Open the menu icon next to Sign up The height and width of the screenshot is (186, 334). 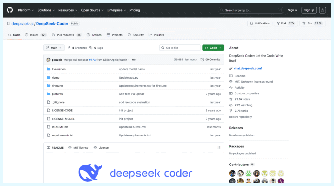click(322, 10)
